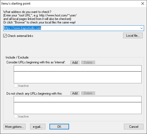
Task: Toggle the Check external links checkbox
Action: pos(5,36)
